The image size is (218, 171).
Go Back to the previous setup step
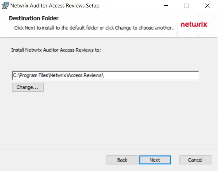pos(122,160)
